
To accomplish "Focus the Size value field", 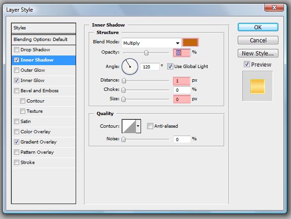I will [182, 99].
